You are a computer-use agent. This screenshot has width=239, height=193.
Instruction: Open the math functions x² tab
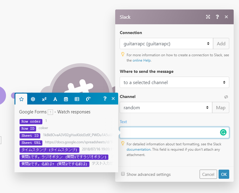[44, 99]
